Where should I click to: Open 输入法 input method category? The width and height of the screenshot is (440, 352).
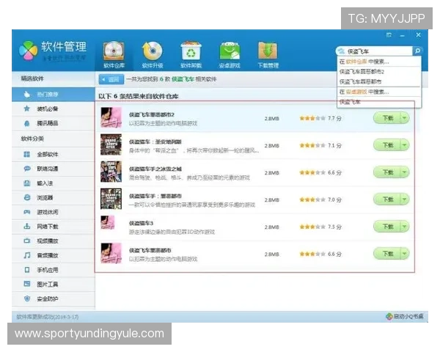pyautogui.click(x=54, y=183)
